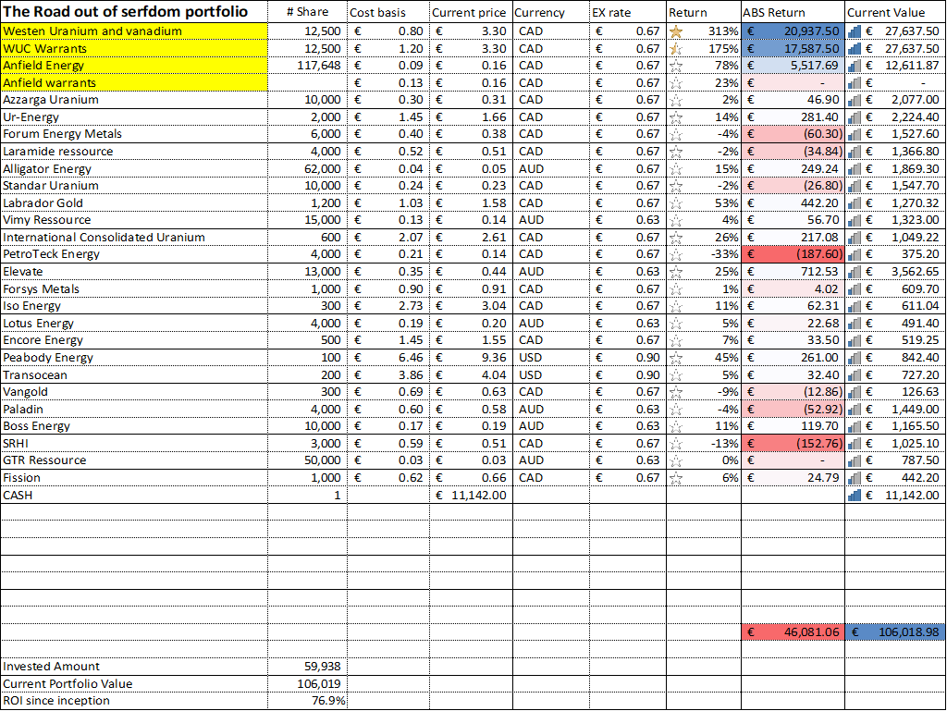The height and width of the screenshot is (711, 947).
Task: Select the 'Laramide ressource' name cell
Action: [134, 152]
